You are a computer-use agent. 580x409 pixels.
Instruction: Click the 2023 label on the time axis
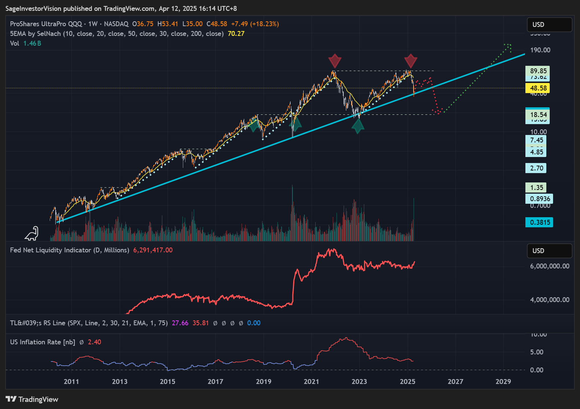(x=359, y=382)
